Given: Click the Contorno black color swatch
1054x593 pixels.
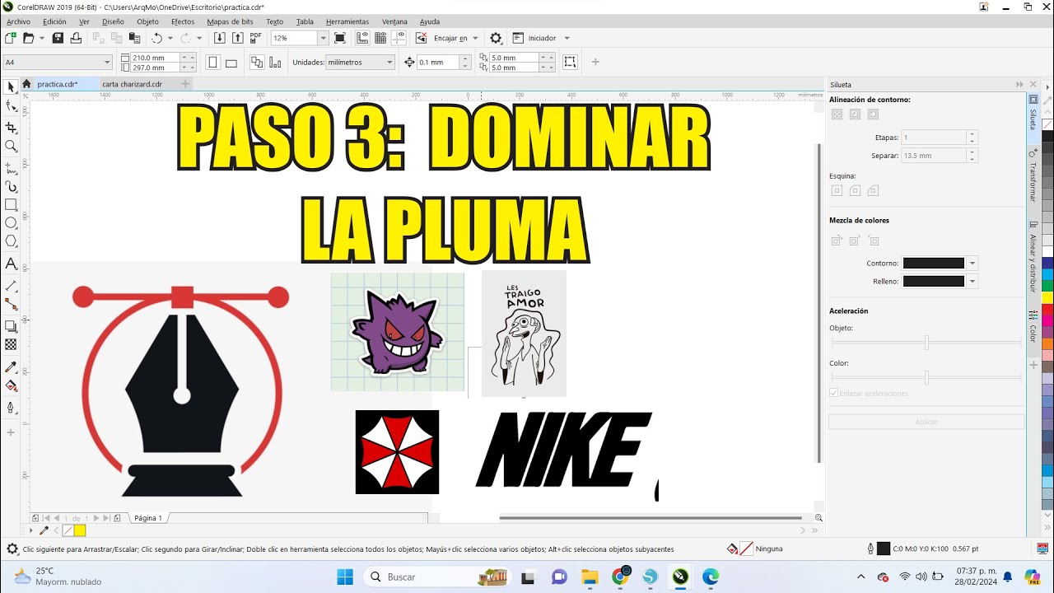Looking at the screenshot, I should 934,264.
